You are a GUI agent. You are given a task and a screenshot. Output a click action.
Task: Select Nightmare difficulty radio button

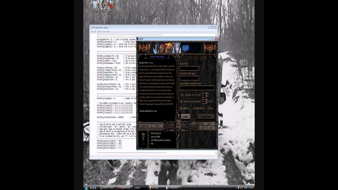[x=194, y=108]
